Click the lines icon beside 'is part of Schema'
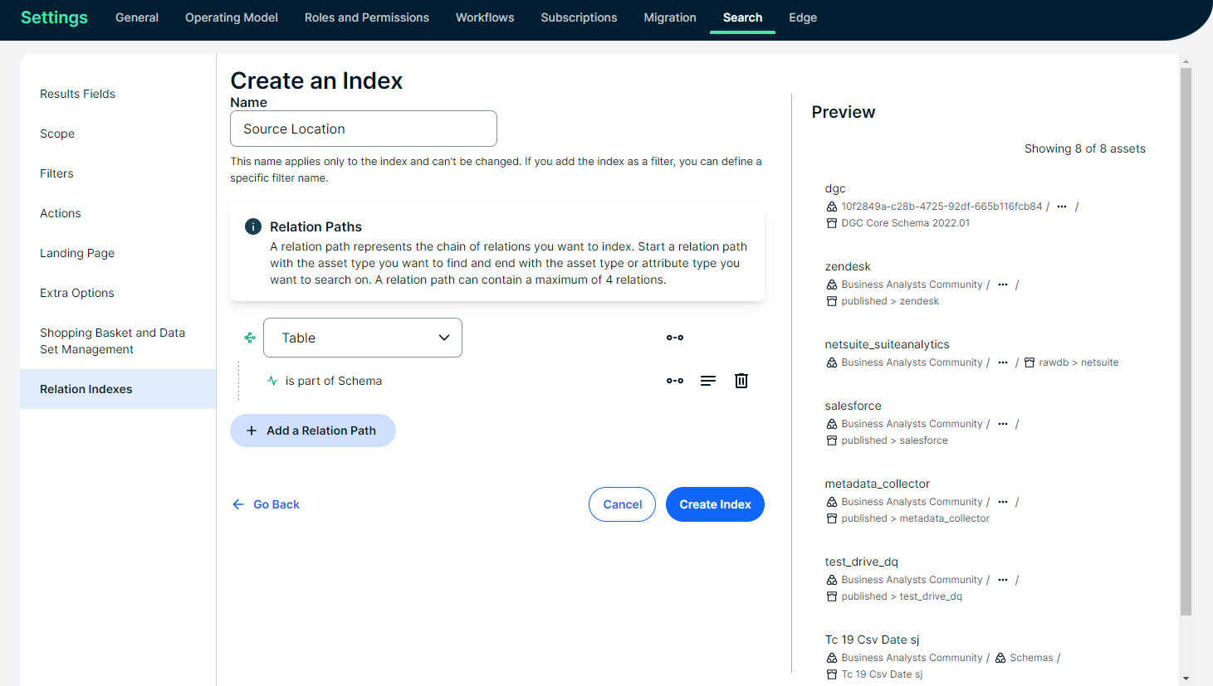This screenshot has height=686, width=1213. (707, 381)
